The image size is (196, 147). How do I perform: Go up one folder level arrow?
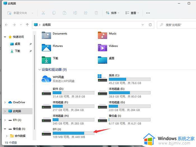coord(27,25)
